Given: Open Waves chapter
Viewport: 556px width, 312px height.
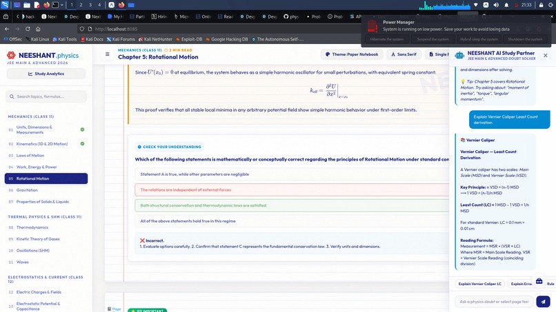Looking at the screenshot, I should pyautogui.click(x=46, y=262).
